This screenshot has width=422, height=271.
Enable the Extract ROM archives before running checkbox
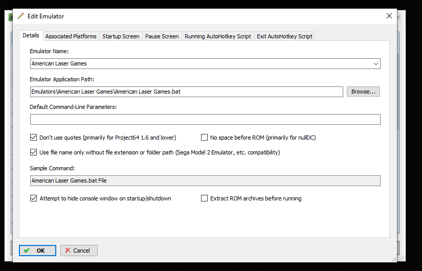204,198
